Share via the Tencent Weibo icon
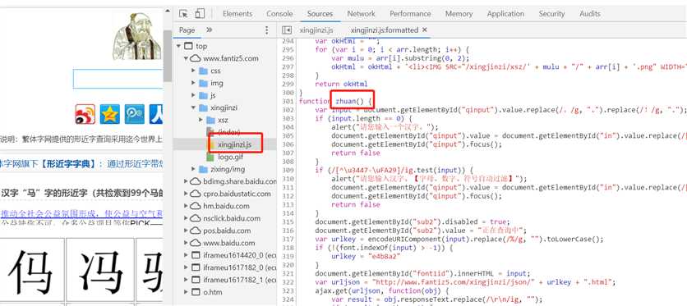 (x=135, y=114)
